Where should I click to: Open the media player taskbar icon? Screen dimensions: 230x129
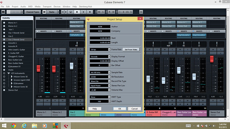click(45, 126)
